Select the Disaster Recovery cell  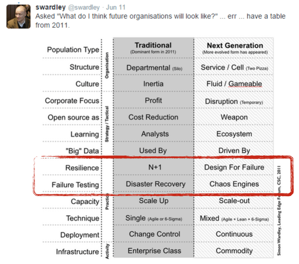tap(155, 184)
